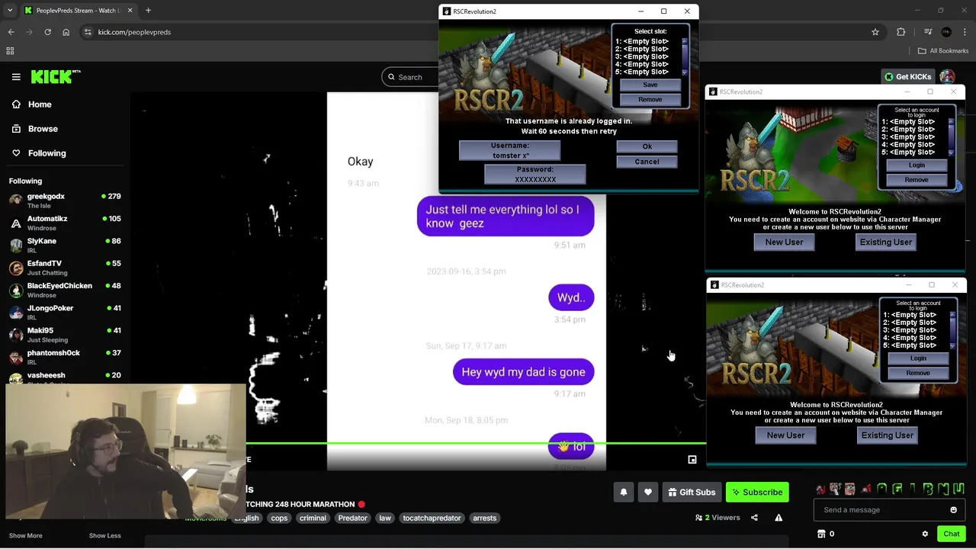Open chat settings gear
The width and height of the screenshot is (976, 549).
(925, 534)
